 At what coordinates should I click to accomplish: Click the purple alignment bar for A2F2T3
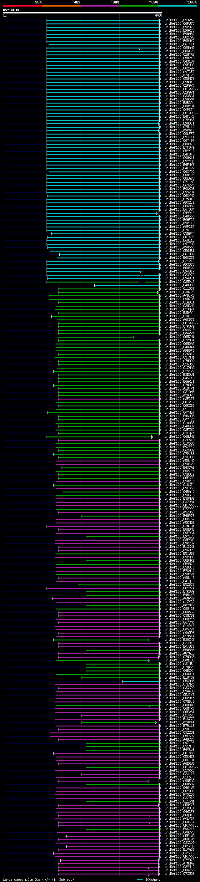[109, 399]
